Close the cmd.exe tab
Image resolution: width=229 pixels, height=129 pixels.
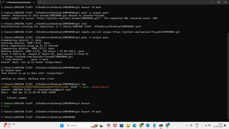pos(34,2)
